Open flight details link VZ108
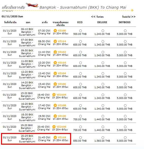 (x=62, y=105)
